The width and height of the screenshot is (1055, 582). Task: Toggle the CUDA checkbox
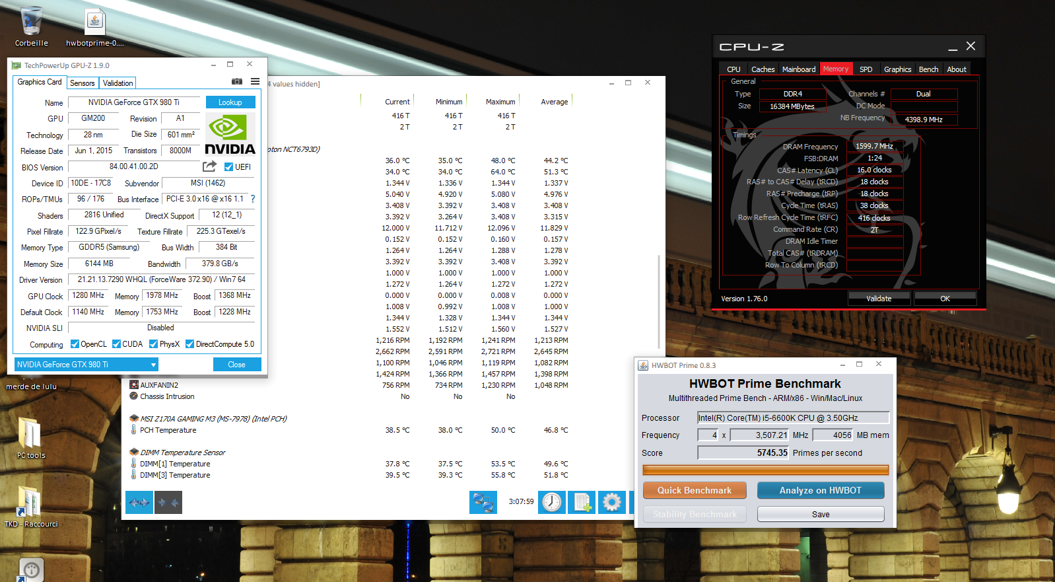point(116,344)
